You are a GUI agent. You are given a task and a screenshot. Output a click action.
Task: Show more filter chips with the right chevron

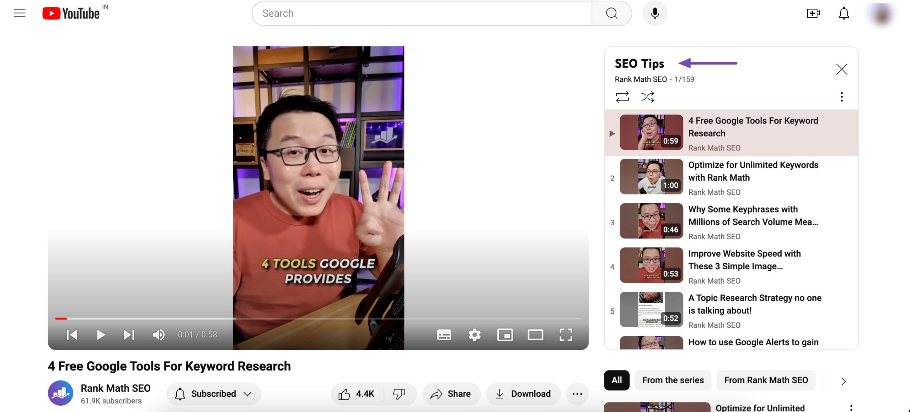click(844, 381)
